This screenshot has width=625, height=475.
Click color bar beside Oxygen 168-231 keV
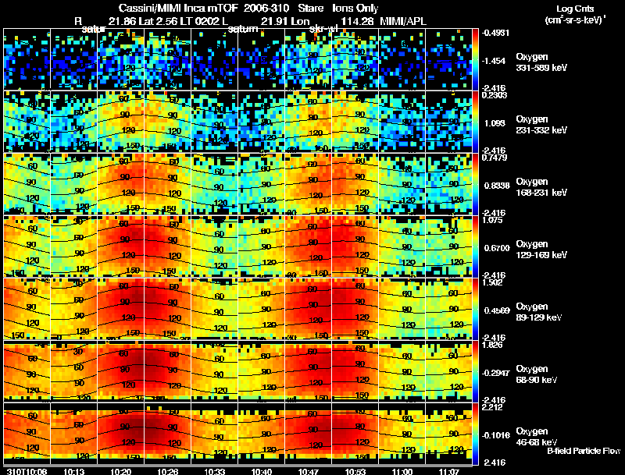(x=475, y=184)
